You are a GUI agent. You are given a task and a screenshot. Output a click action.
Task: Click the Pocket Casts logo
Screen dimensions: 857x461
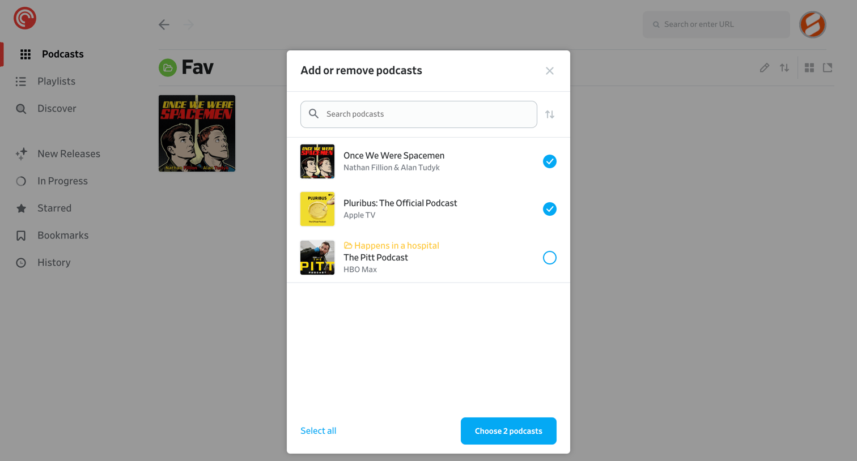(x=25, y=18)
